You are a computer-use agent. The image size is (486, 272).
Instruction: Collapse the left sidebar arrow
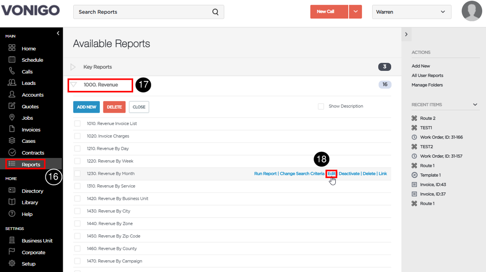[58, 33]
